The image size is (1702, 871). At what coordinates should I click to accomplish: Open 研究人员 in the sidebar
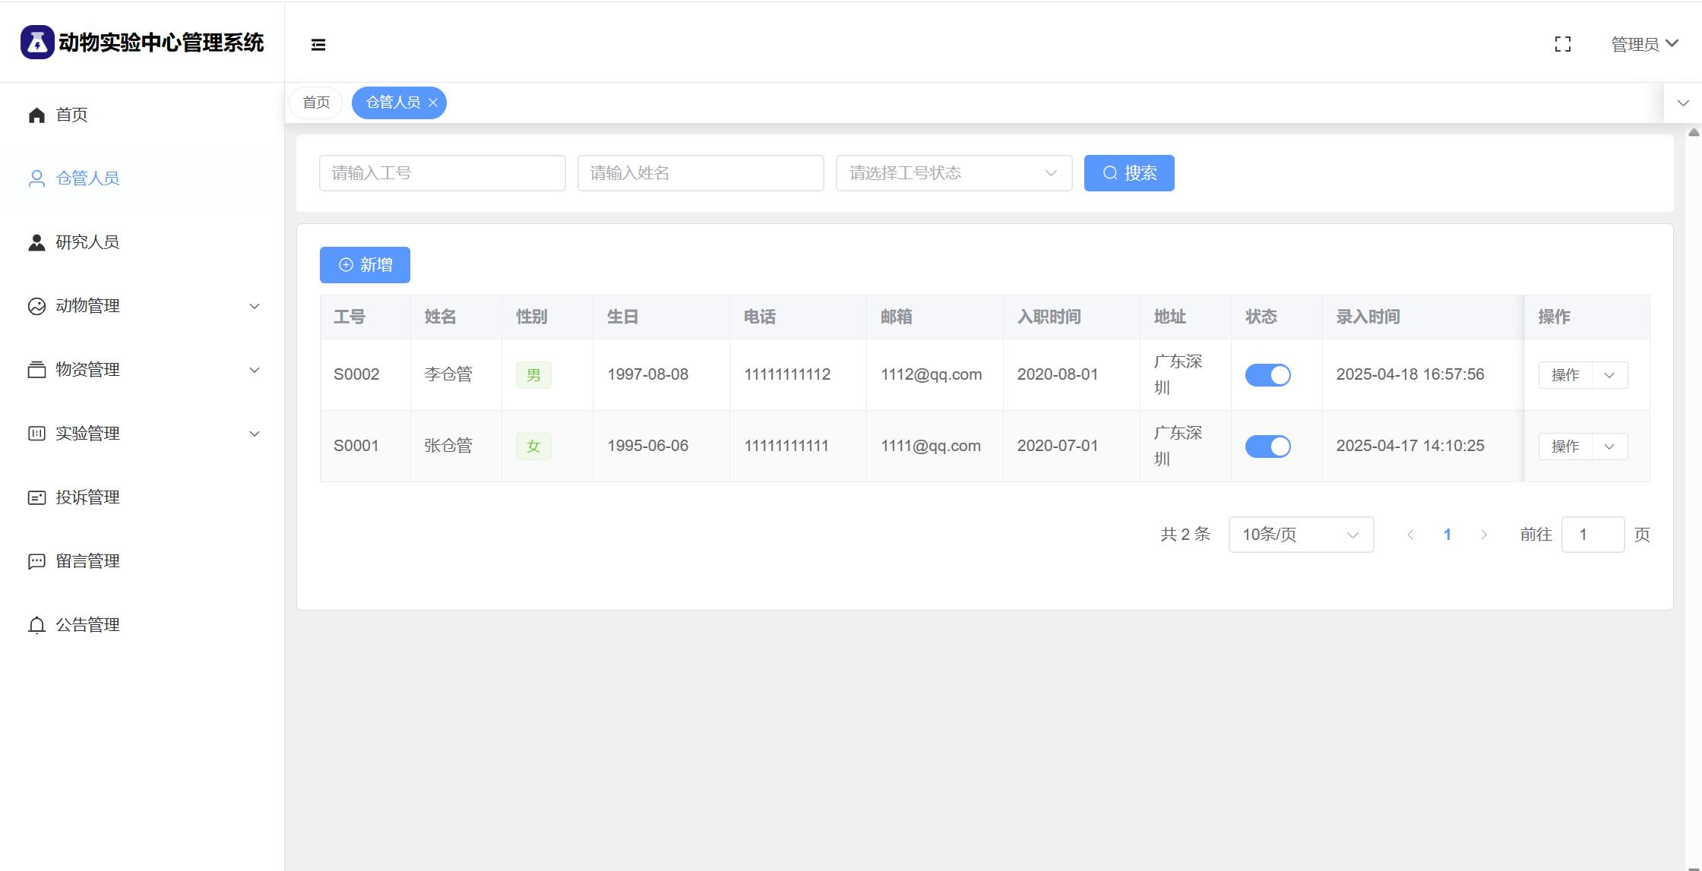tap(87, 242)
